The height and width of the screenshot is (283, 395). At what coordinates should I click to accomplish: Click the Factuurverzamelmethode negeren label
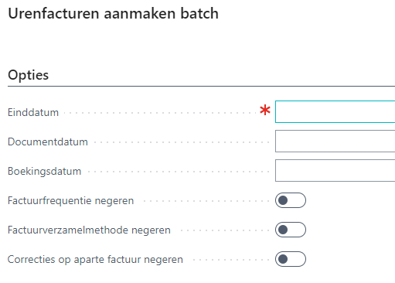(x=89, y=230)
